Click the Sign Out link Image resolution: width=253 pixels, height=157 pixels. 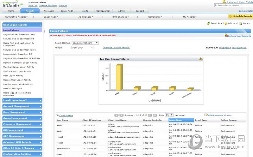[x=33, y=6]
